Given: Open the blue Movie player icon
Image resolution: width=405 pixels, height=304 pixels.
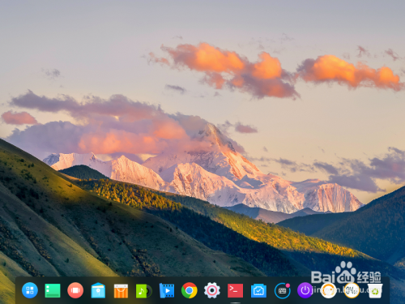Looking at the screenshot, I should tap(167, 291).
